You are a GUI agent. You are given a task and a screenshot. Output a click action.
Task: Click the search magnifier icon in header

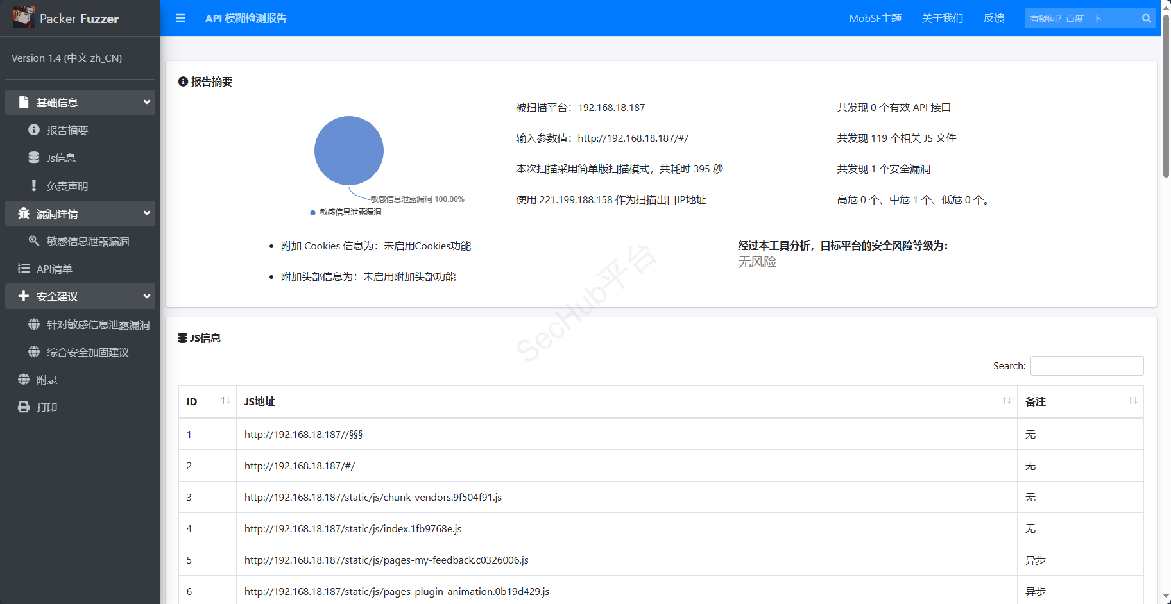[x=1146, y=19]
